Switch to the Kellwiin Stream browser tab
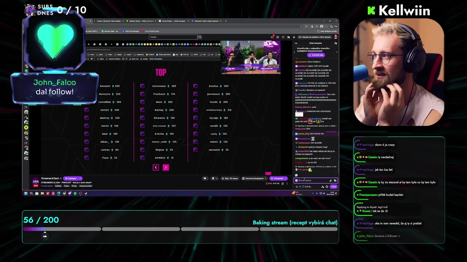Viewport: 467px width, 262px height. click(x=141, y=21)
